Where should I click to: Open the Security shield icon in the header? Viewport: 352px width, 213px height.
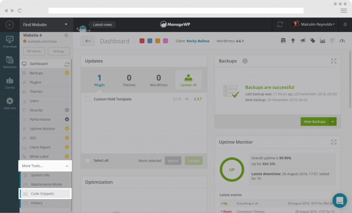332,41
